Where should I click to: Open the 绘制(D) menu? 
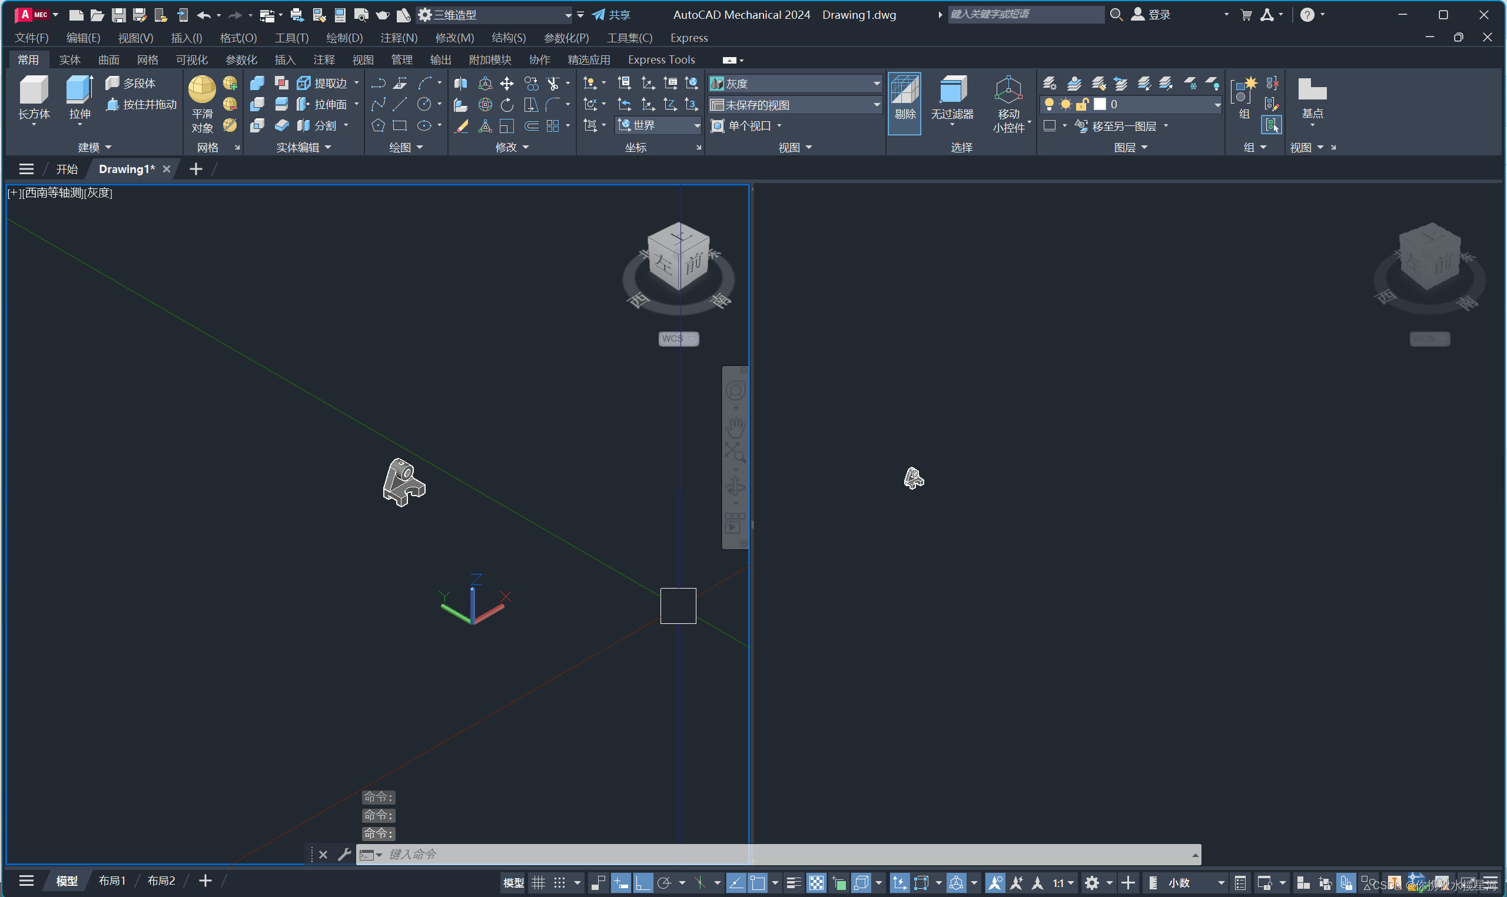(x=344, y=38)
